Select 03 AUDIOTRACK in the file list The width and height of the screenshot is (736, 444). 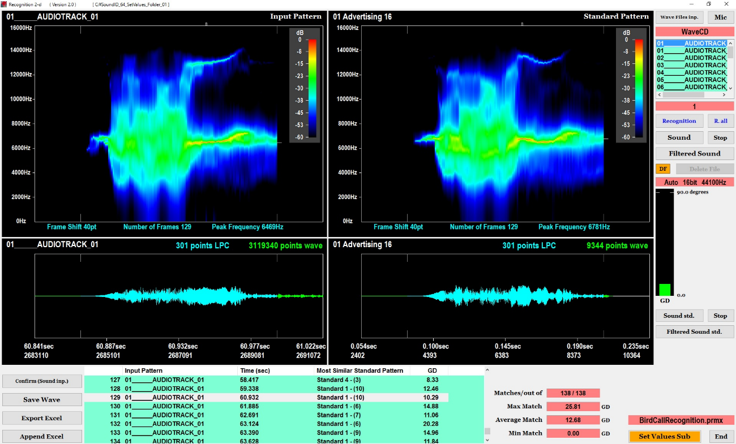pos(691,65)
